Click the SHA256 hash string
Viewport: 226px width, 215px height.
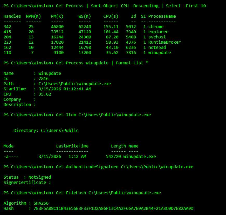[x=113, y=208]
